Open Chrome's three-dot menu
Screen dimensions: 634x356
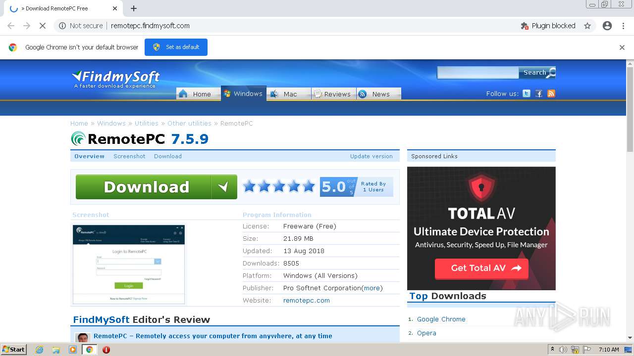click(x=623, y=26)
